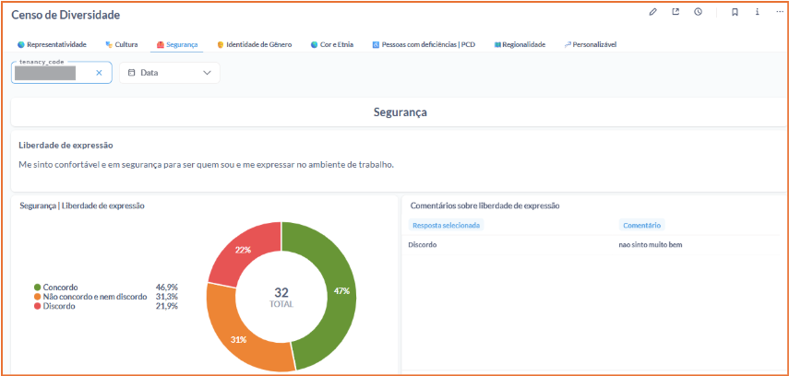Expand the Data dropdown chevron
The width and height of the screenshot is (789, 376).
point(207,73)
